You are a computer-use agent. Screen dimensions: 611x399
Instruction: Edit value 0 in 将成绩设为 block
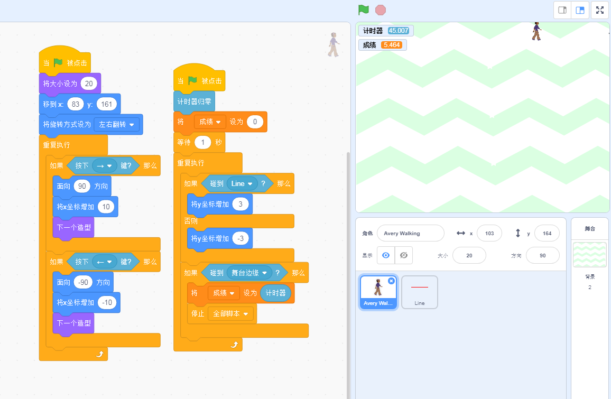[x=255, y=122]
